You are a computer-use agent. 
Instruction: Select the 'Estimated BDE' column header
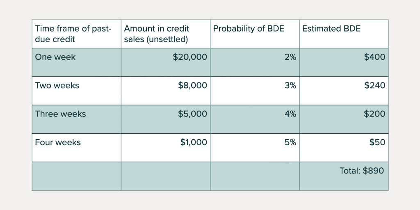331,29
